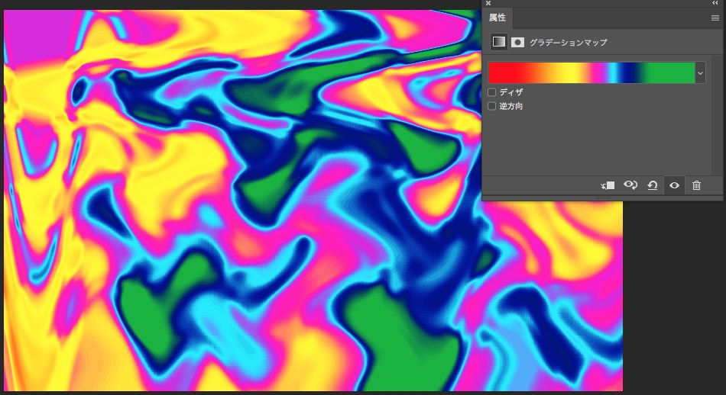Expand the gradient preset picker arrow

[x=700, y=73]
